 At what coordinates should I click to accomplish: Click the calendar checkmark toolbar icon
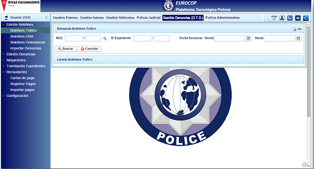(x=274, y=18)
